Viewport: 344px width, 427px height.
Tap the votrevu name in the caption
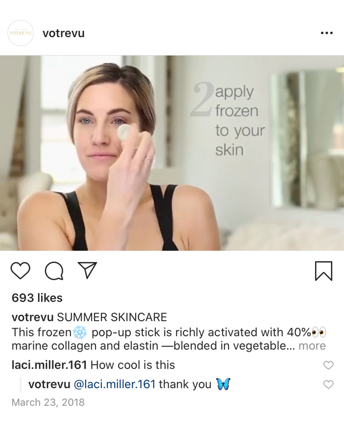tap(33, 317)
